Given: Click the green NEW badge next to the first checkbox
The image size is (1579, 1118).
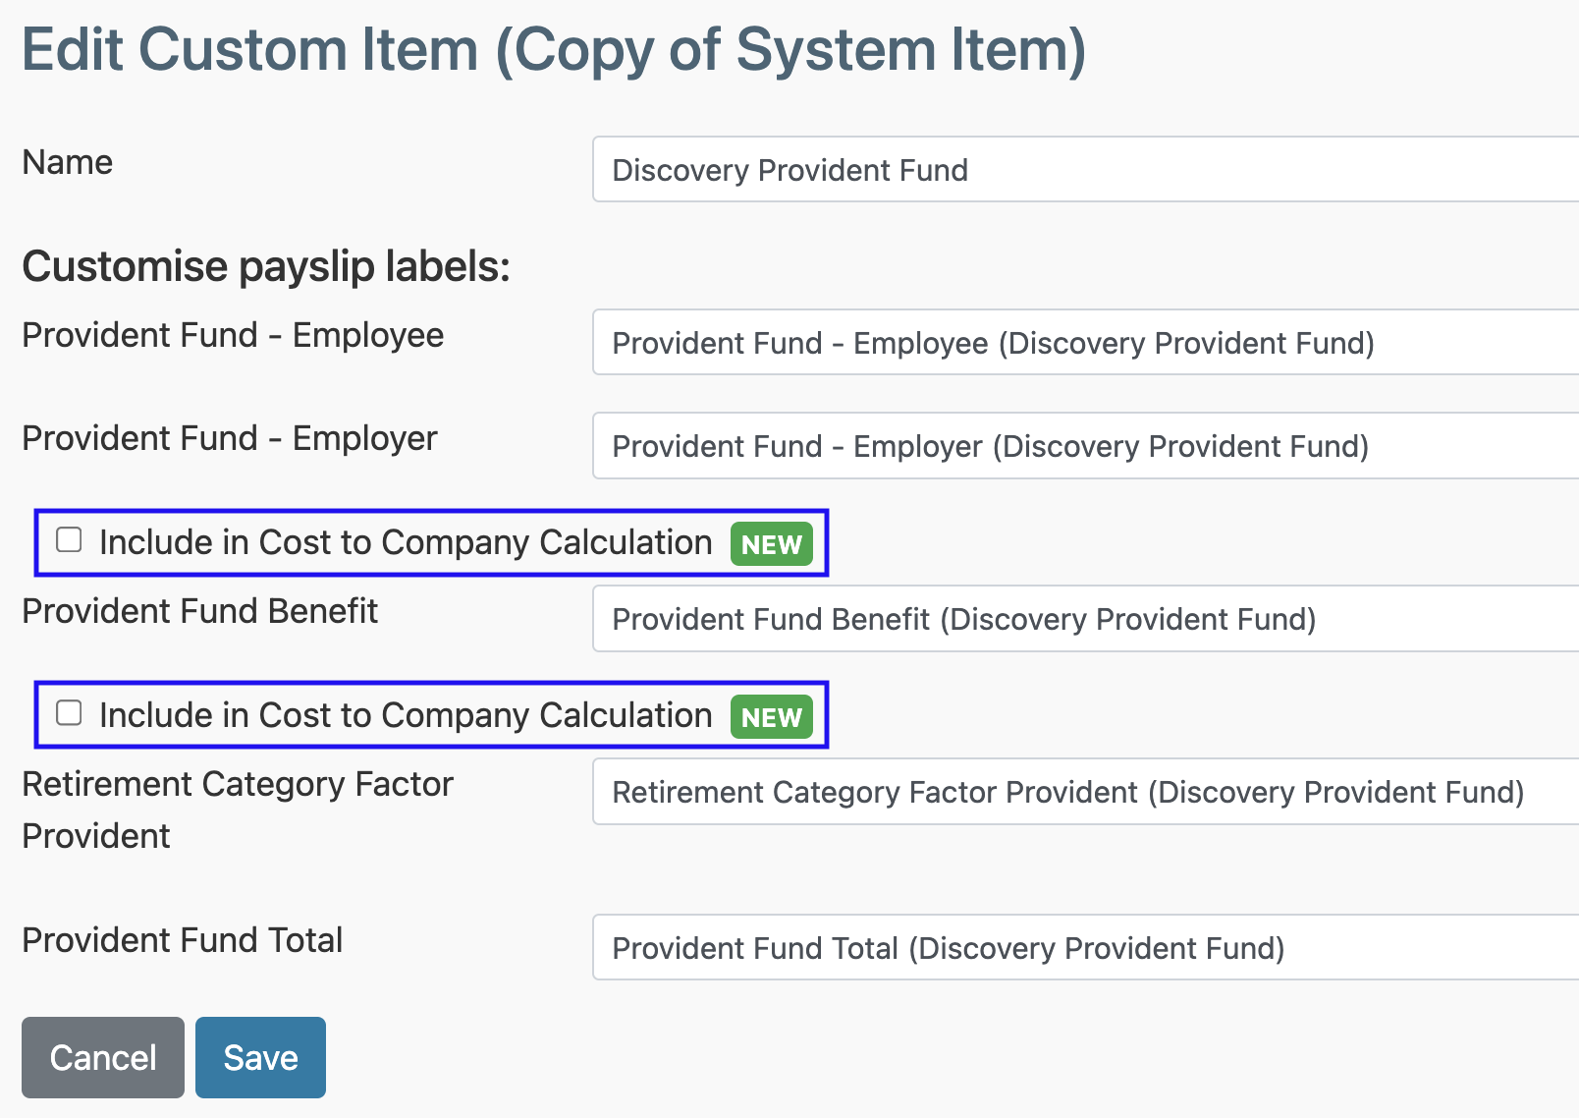Looking at the screenshot, I should (x=771, y=544).
